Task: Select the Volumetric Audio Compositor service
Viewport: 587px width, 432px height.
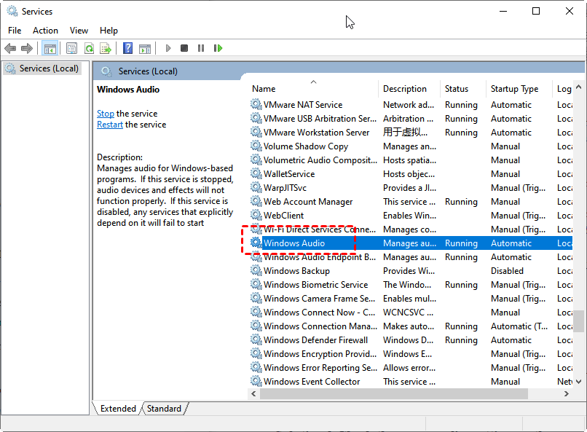Action: coord(410,160)
